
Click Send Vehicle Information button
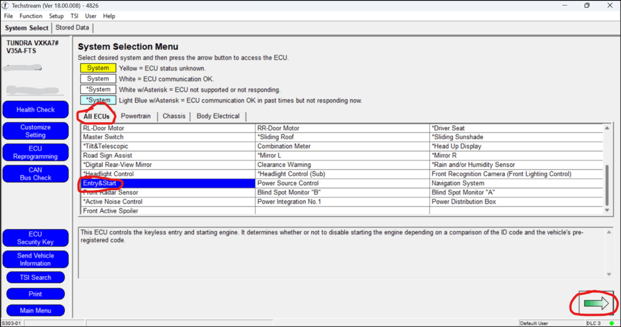36,260
